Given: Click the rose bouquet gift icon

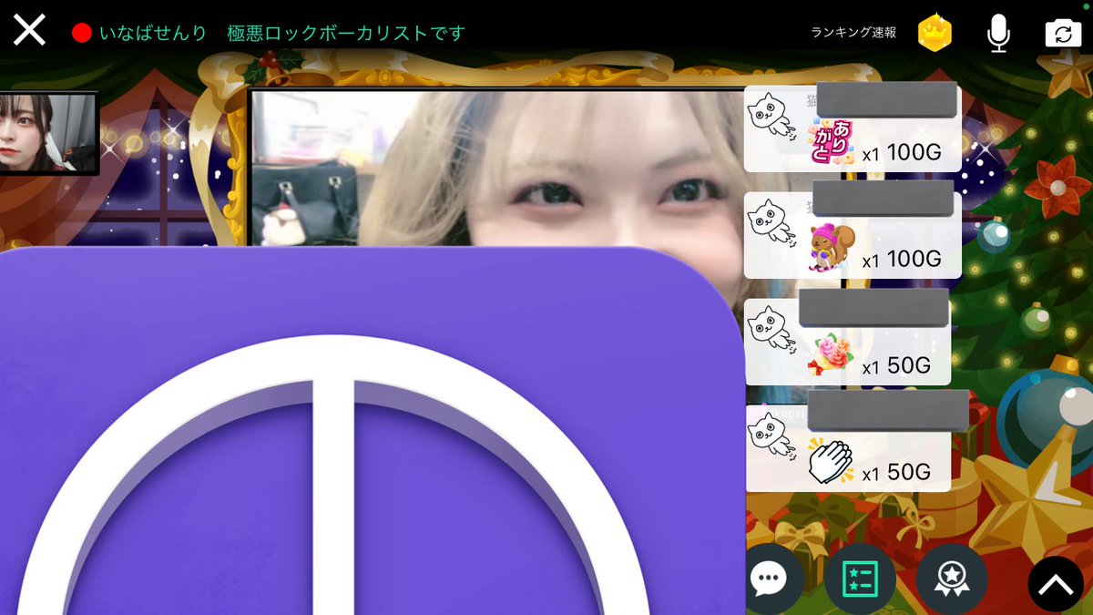Looking at the screenshot, I should pos(833,355).
